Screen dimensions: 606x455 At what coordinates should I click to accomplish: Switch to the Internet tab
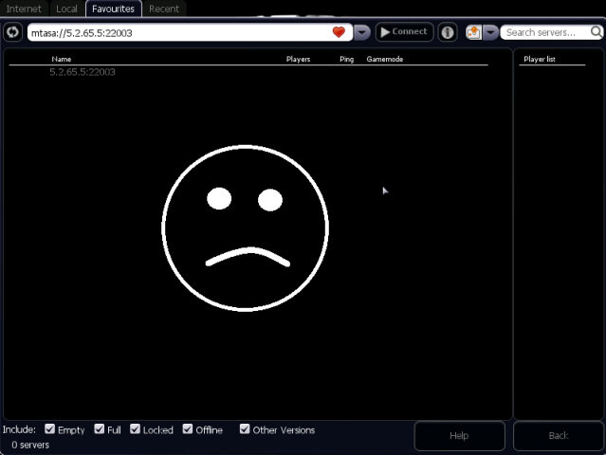(25, 9)
